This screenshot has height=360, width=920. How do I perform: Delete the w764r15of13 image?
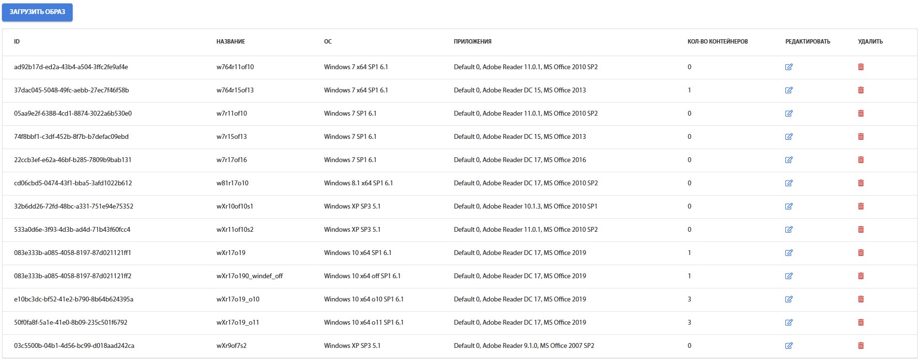pos(861,90)
